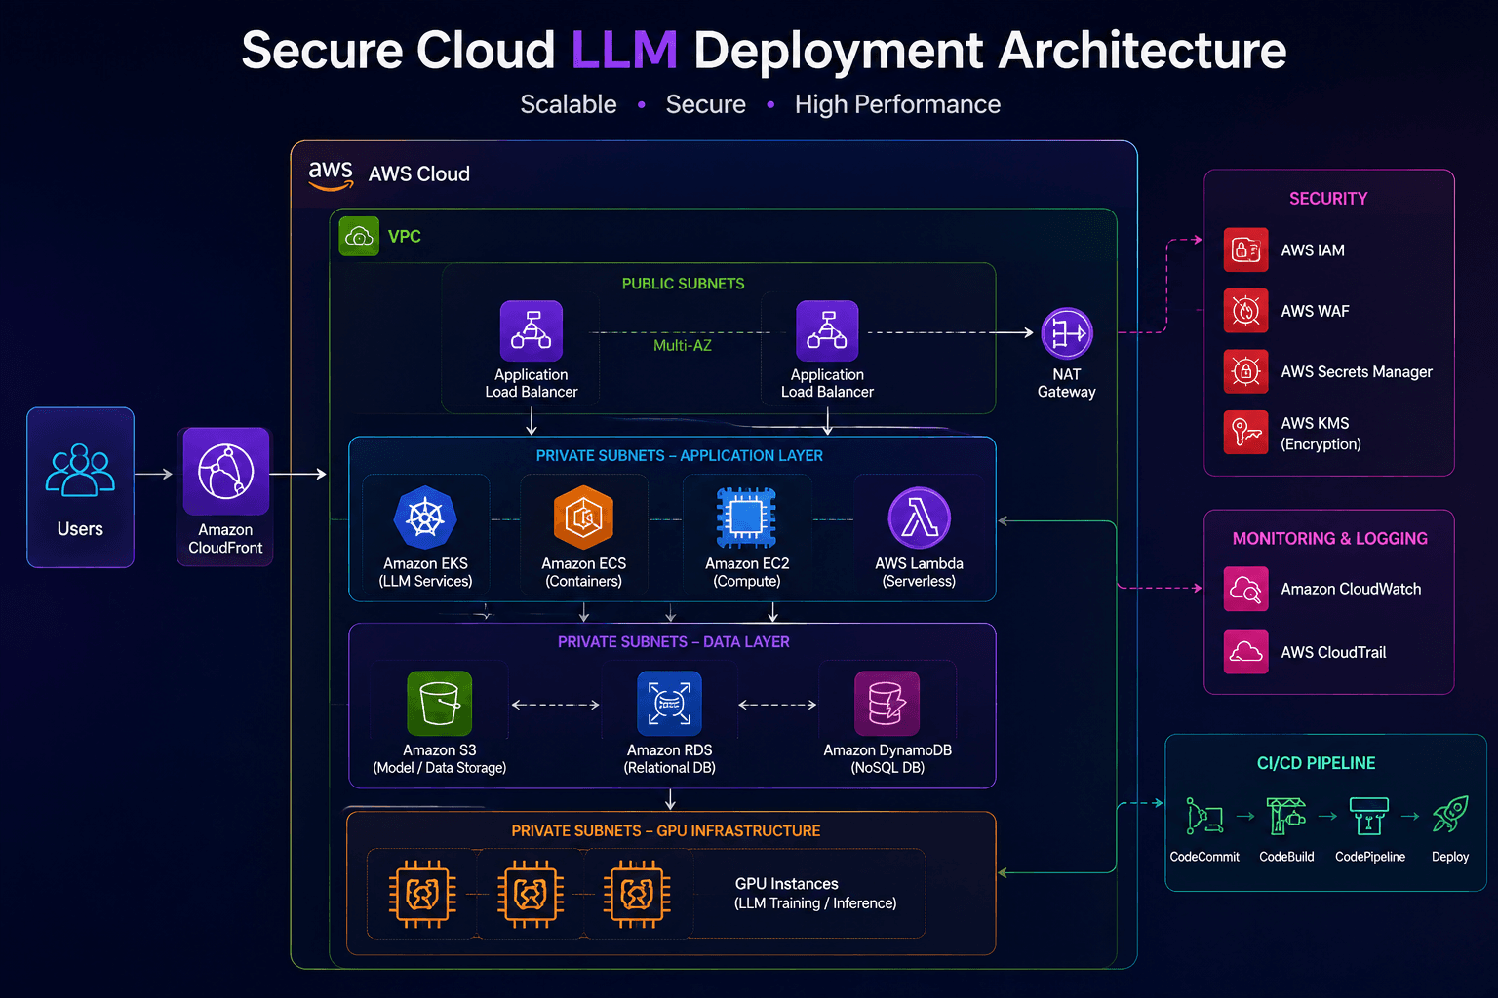The height and width of the screenshot is (998, 1498).
Task: Click the AWS KMS key icon
Action: click(x=1245, y=433)
